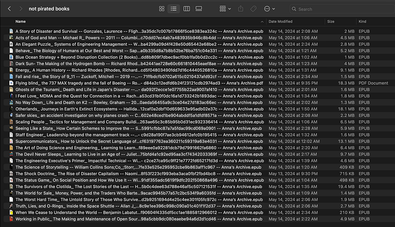Screen dimensions: 395x227
Task: Select 'Supercommunicators_ How to Unlock' file name
Action: pyautogui.click(x=139, y=142)
